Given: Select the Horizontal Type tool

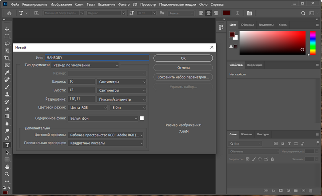Looking at the screenshot, I should [x=7, y=145].
